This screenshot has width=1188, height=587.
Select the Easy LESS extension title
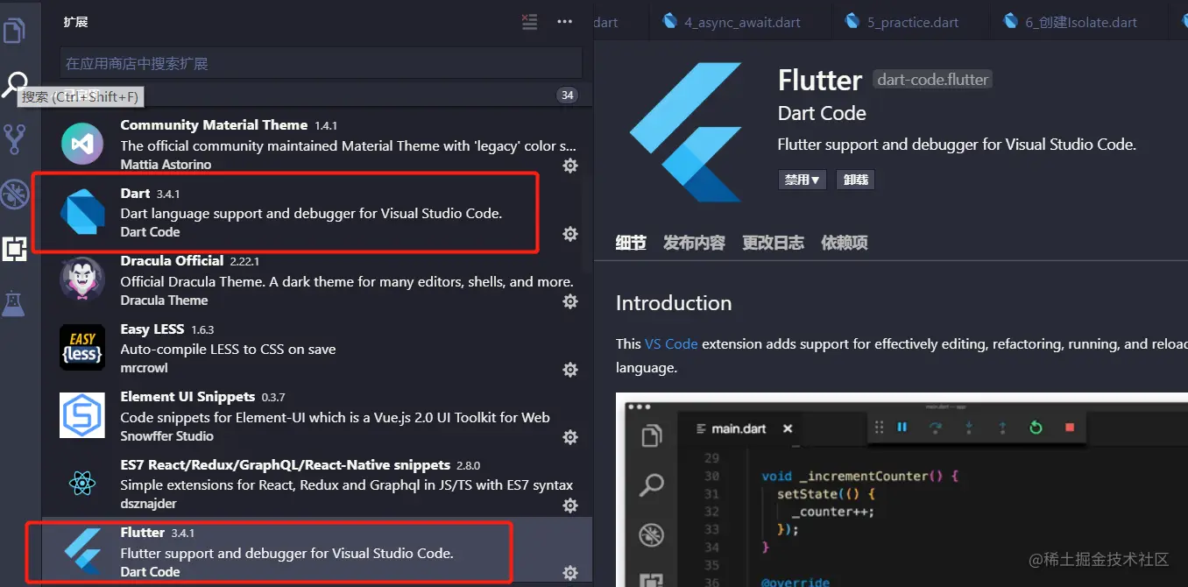tap(152, 329)
